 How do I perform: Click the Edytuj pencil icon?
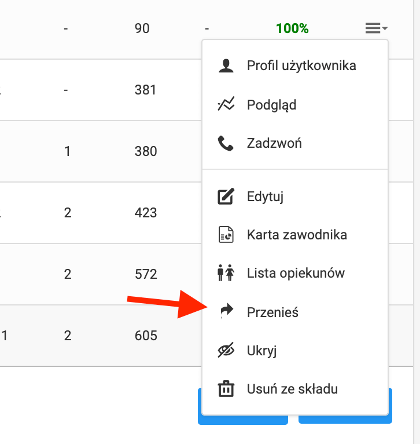[226, 196]
